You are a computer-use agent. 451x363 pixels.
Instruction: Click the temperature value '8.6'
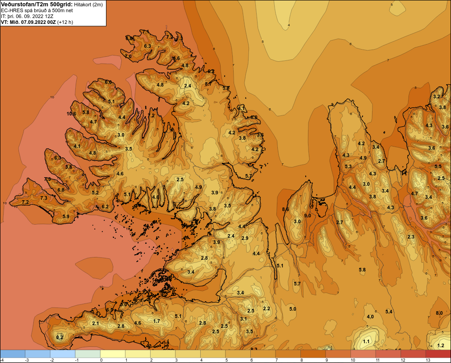coord(285,209)
